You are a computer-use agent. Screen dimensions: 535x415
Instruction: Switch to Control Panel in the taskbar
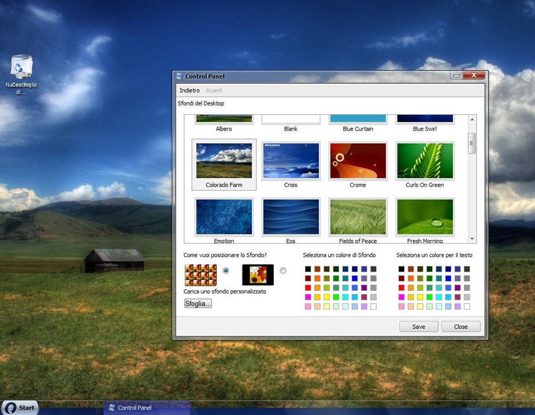146,407
